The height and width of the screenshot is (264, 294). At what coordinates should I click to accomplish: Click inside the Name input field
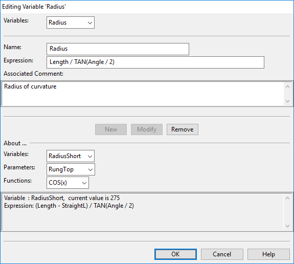(118, 49)
